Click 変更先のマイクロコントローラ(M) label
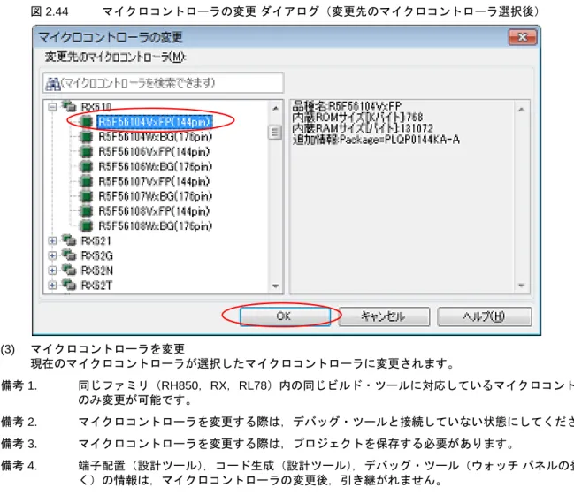 (115, 57)
